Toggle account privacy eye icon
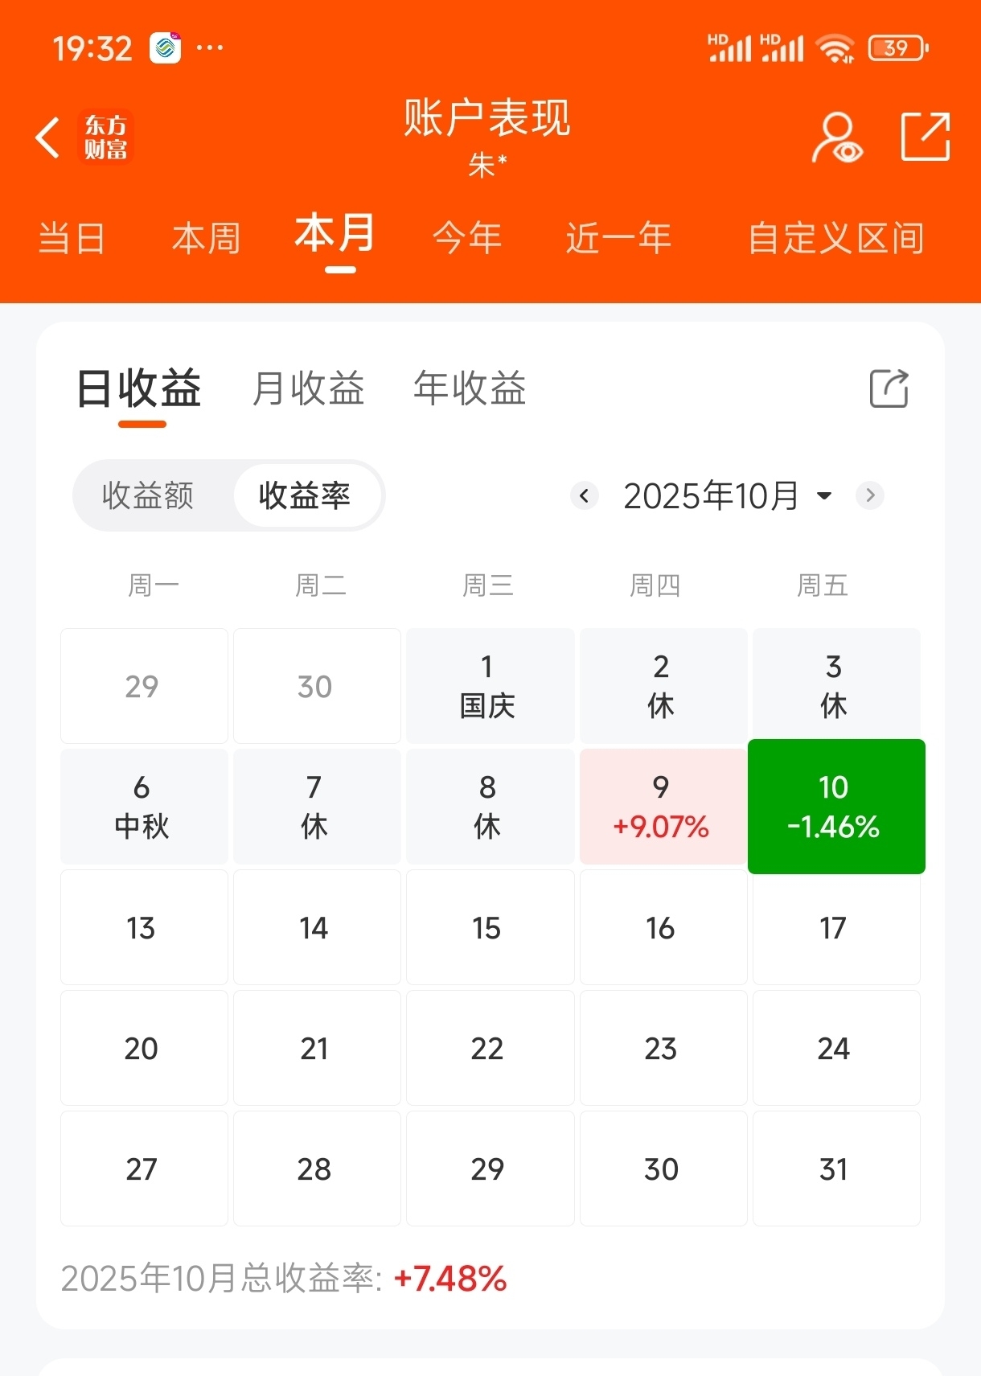This screenshot has width=981, height=1376. pos(837,138)
